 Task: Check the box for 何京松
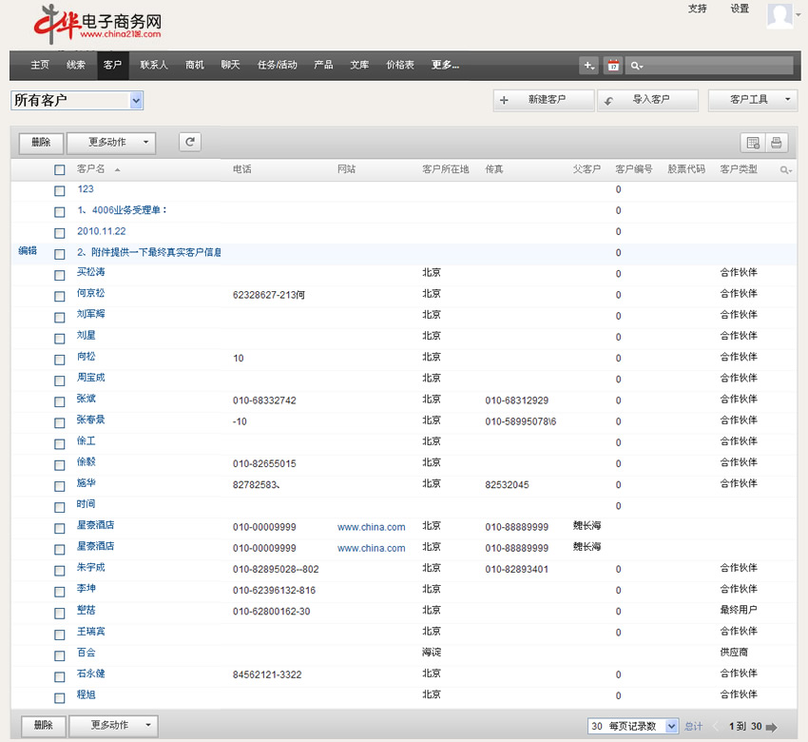pos(60,296)
